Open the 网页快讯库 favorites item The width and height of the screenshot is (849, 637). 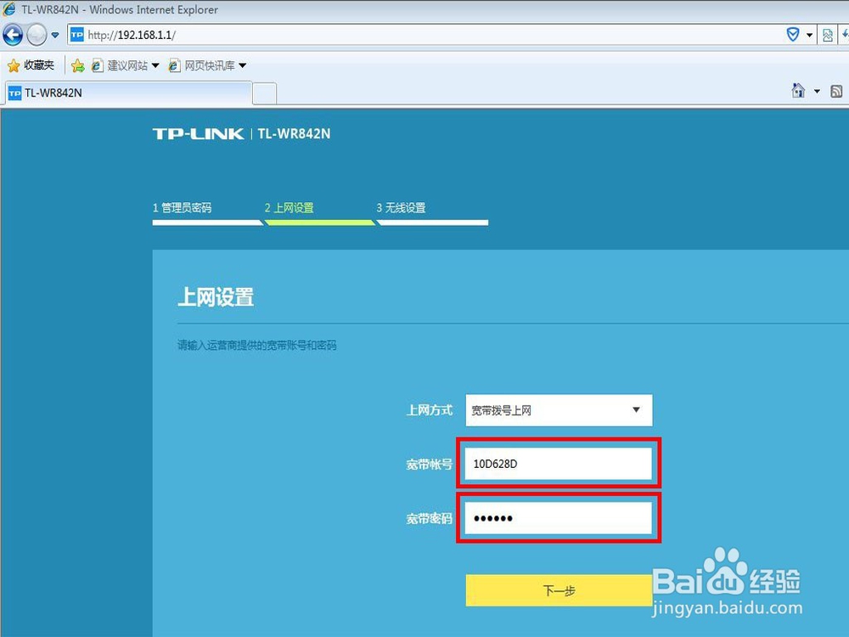pos(202,65)
